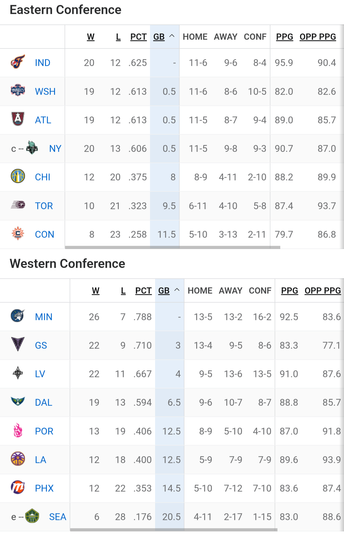The width and height of the screenshot is (344, 536).
Task: Open the CON team page link
Action: coord(45,234)
